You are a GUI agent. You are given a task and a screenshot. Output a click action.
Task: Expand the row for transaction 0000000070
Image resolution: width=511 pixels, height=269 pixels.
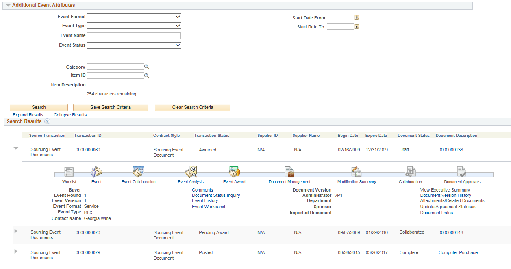click(x=15, y=231)
